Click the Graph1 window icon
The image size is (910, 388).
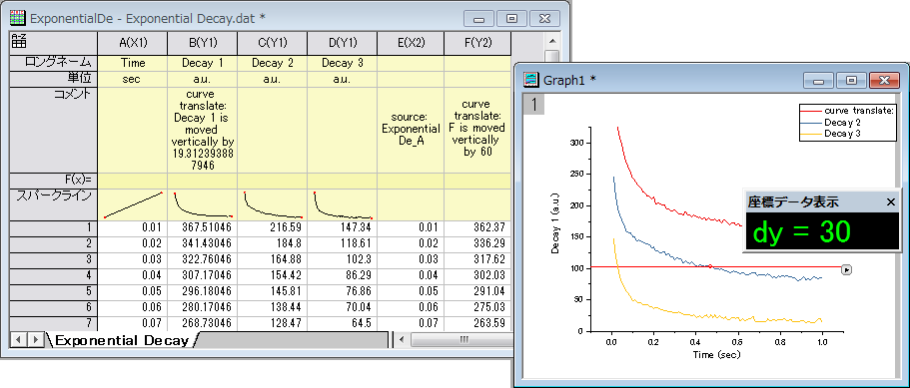pyautogui.click(x=530, y=80)
